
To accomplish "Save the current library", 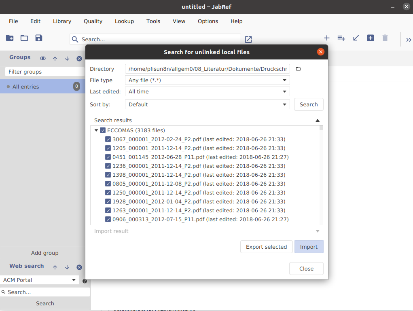I will [x=38, y=38].
